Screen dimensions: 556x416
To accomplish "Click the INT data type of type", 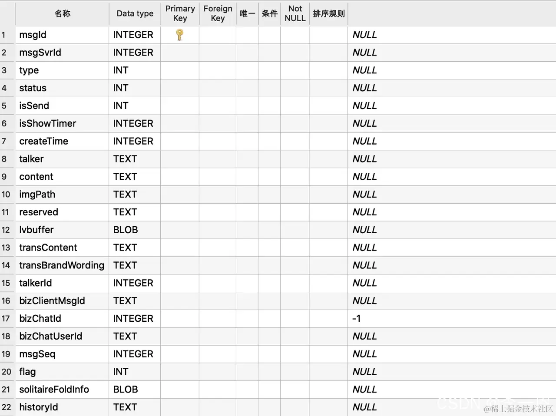I will pos(121,70).
